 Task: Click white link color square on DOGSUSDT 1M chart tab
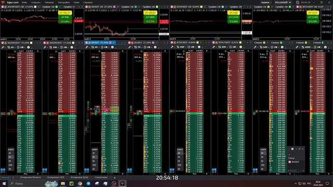35,7
